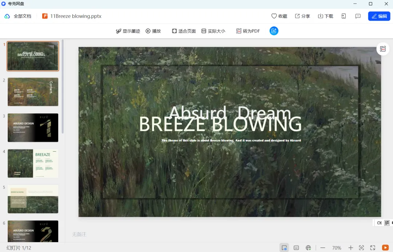Favorite the file with 收藏
The width and height of the screenshot is (393, 252).
[x=279, y=16]
